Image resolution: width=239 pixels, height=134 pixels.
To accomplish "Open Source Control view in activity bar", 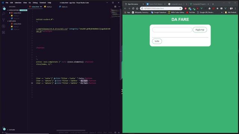I will coord(3,20).
